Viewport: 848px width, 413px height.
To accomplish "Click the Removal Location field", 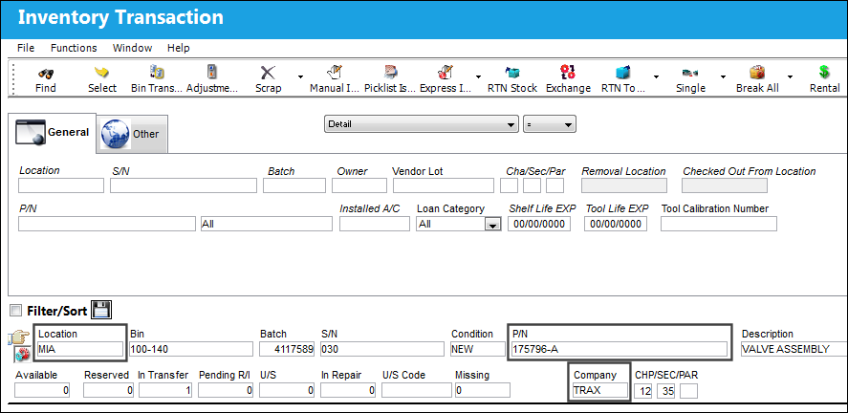I will (x=624, y=185).
